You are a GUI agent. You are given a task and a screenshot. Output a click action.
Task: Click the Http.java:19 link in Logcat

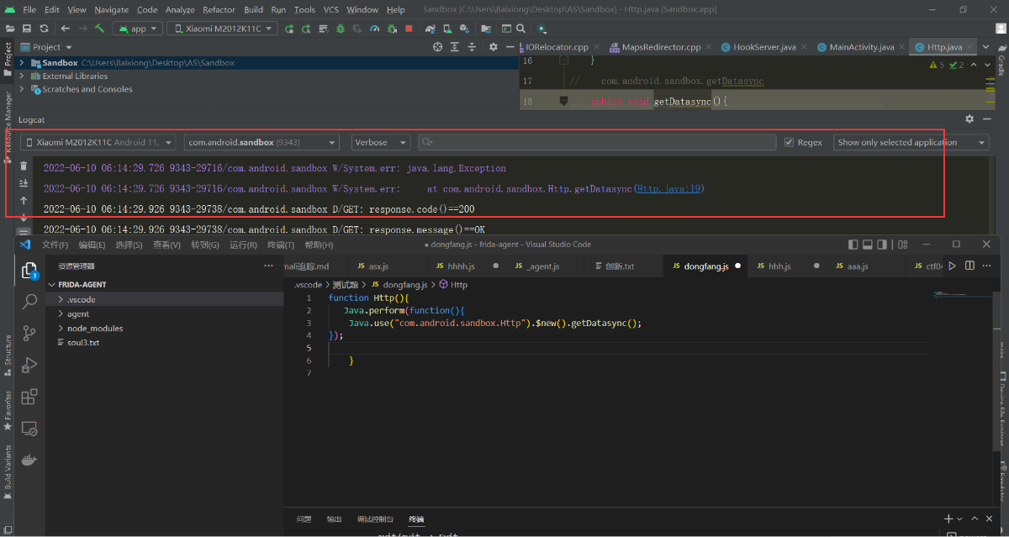[668, 189]
